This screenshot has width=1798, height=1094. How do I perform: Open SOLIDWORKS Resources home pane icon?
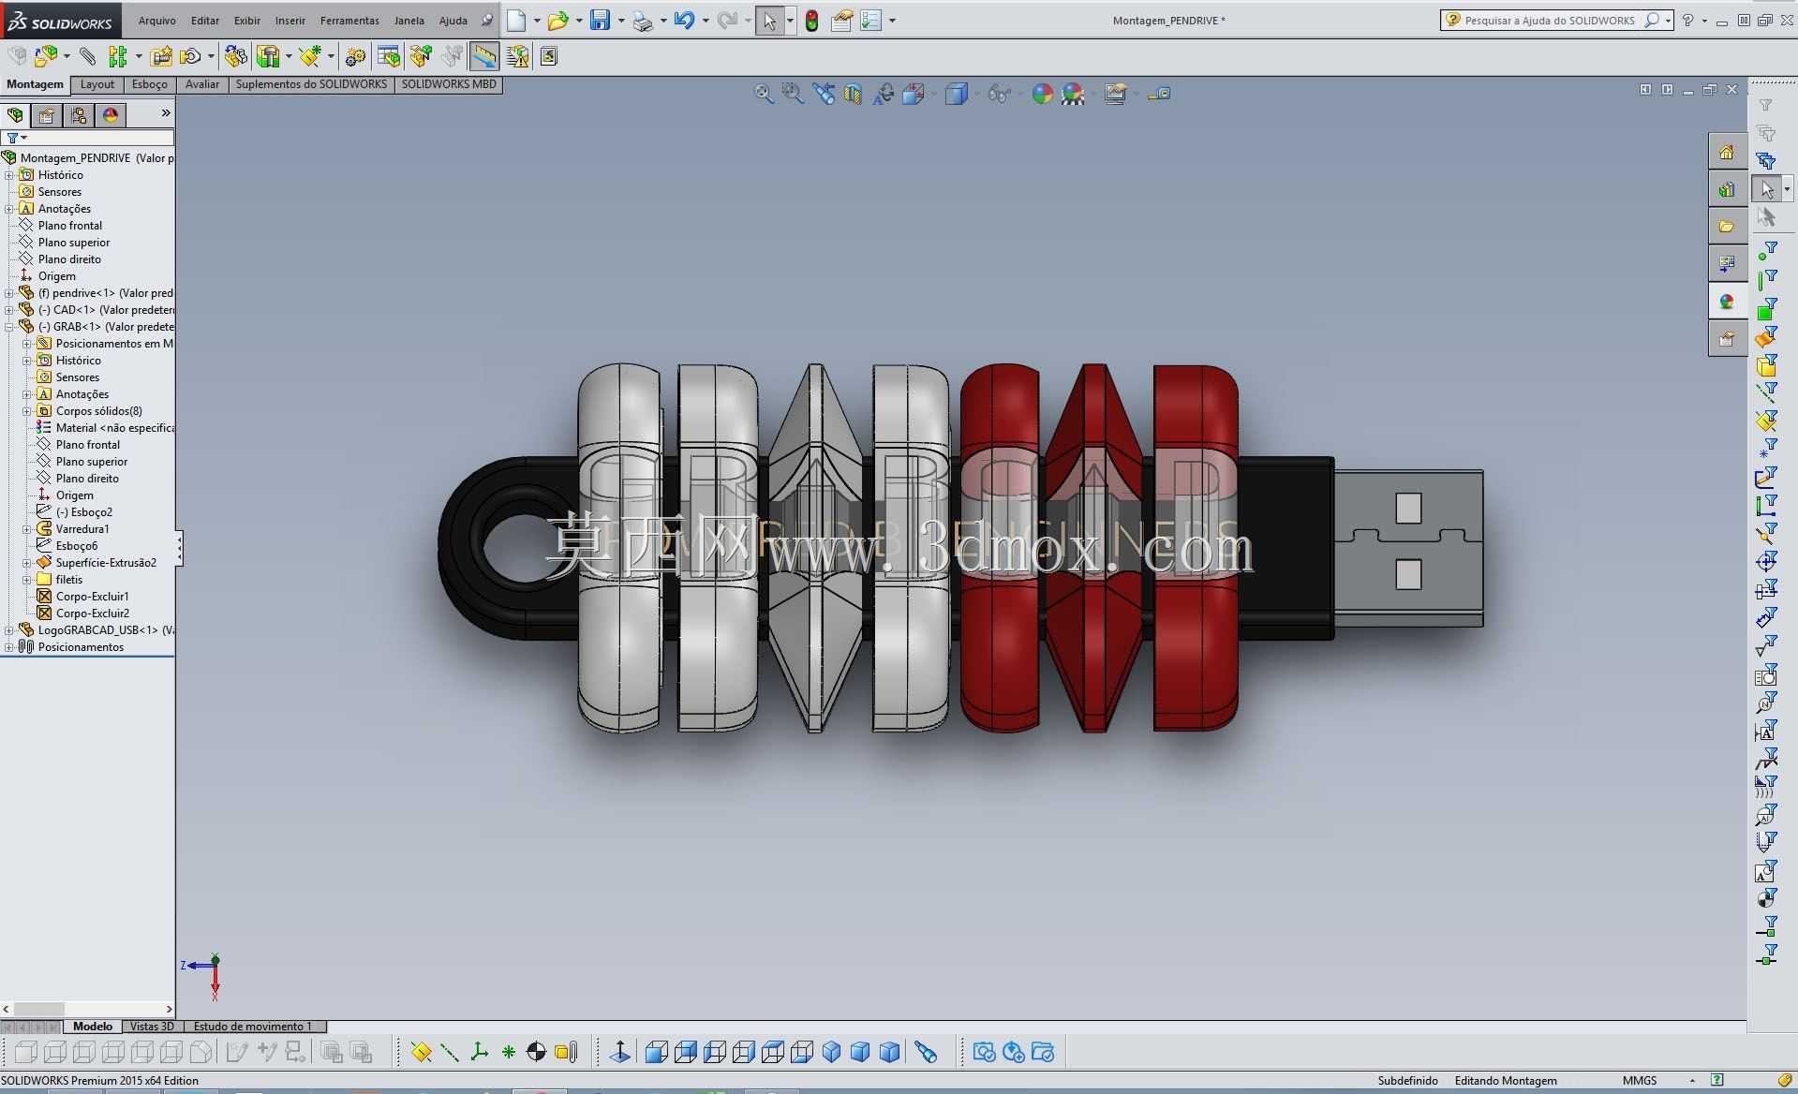click(x=1727, y=152)
